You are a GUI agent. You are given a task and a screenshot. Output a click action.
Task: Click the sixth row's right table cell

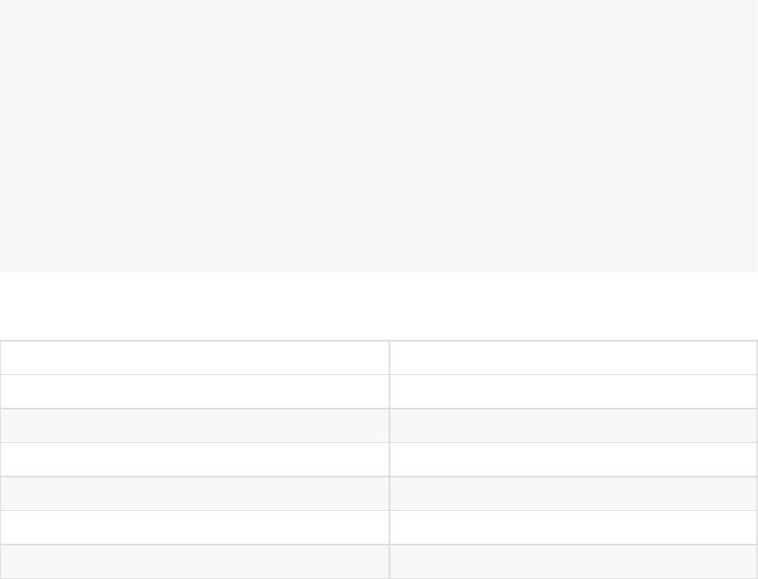(x=573, y=527)
